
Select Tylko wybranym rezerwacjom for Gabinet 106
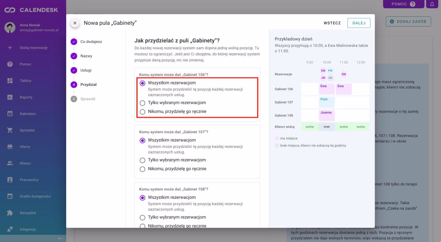(x=143, y=103)
